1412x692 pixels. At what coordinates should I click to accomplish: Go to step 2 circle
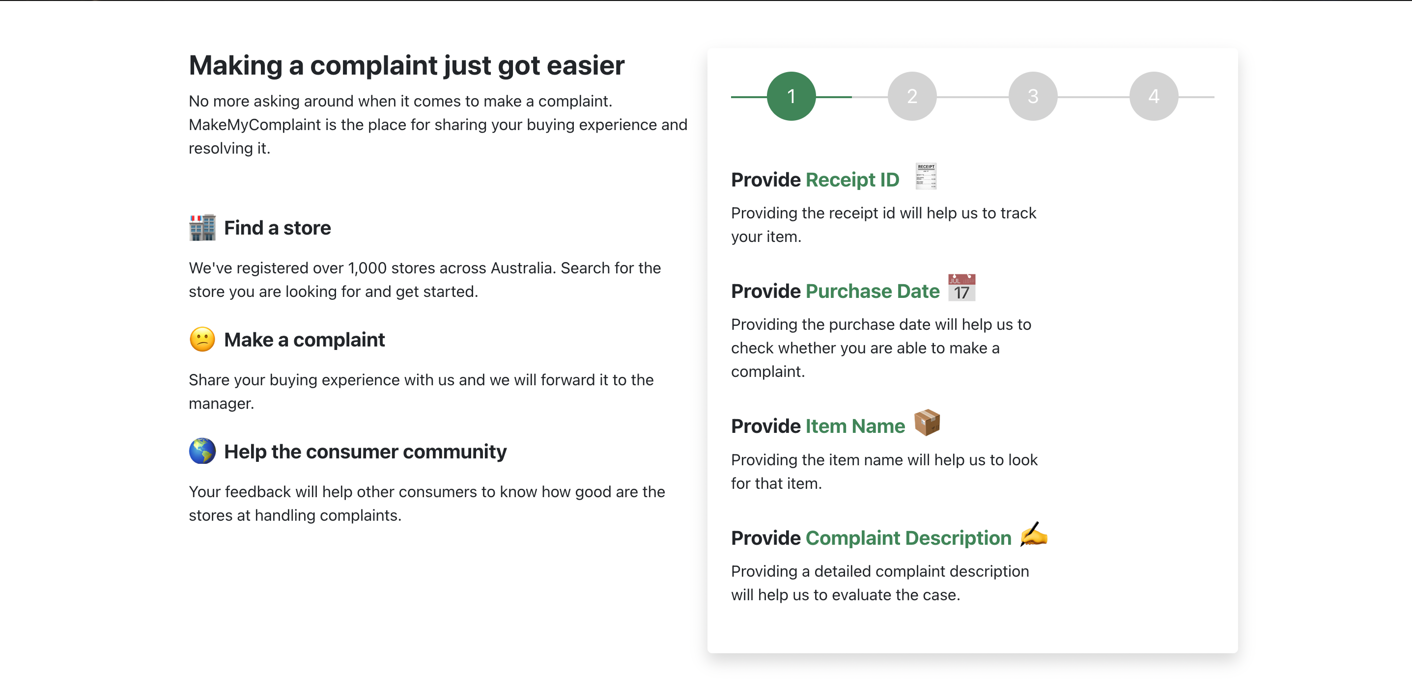point(912,96)
